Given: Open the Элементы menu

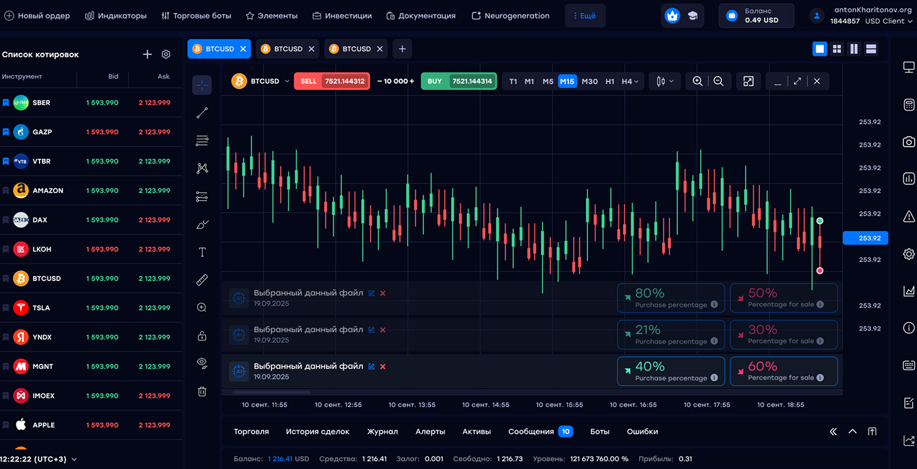Looking at the screenshot, I should [272, 15].
